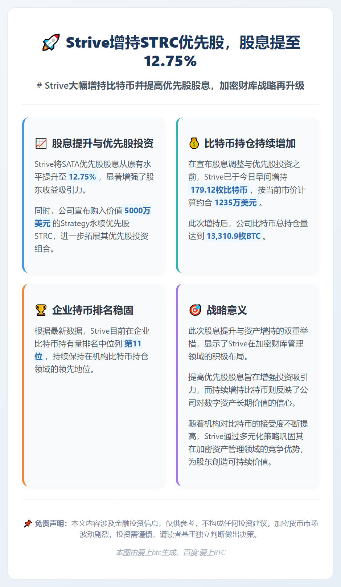Screen dimensions: 341x587
Task: Click the rocket emoji in the title
Action: [x=51, y=43]
